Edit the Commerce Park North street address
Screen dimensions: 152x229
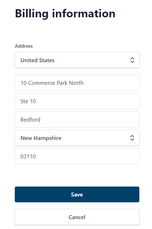[x=77, y=83]
